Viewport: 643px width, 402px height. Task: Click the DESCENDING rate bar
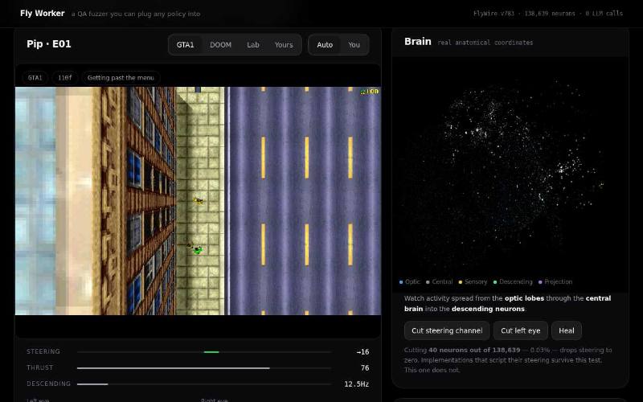pyautogui.click(x=204, y=384)
